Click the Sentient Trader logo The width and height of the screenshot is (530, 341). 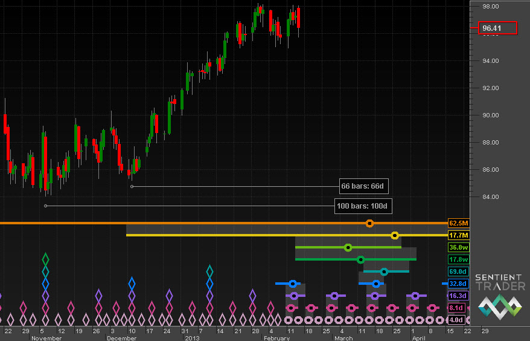click(499, 296)
